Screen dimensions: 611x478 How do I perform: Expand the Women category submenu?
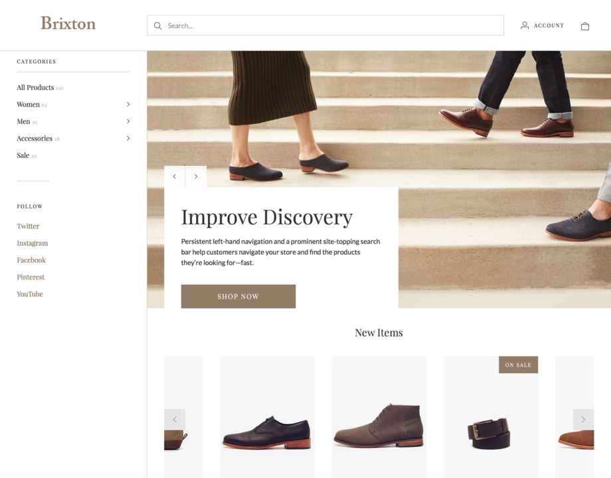pyautogui.click(x=128, y=104)
